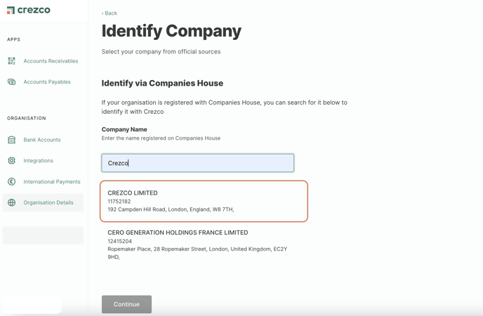
Task: Click the Accounts Receivables QR icon
Action: tap(11, 60)
